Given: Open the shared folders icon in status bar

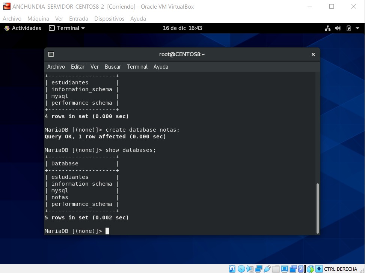Looking at the screenshot, I should (276, 268).
